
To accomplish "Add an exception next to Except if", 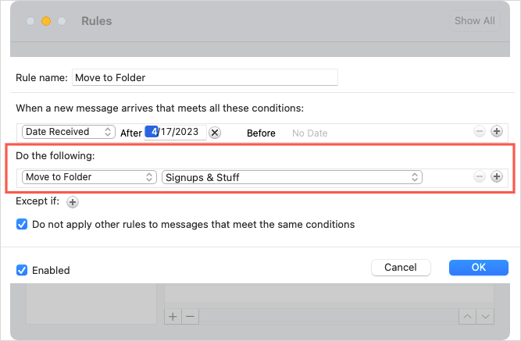I will pyautogui.click(x=73, y=201).
